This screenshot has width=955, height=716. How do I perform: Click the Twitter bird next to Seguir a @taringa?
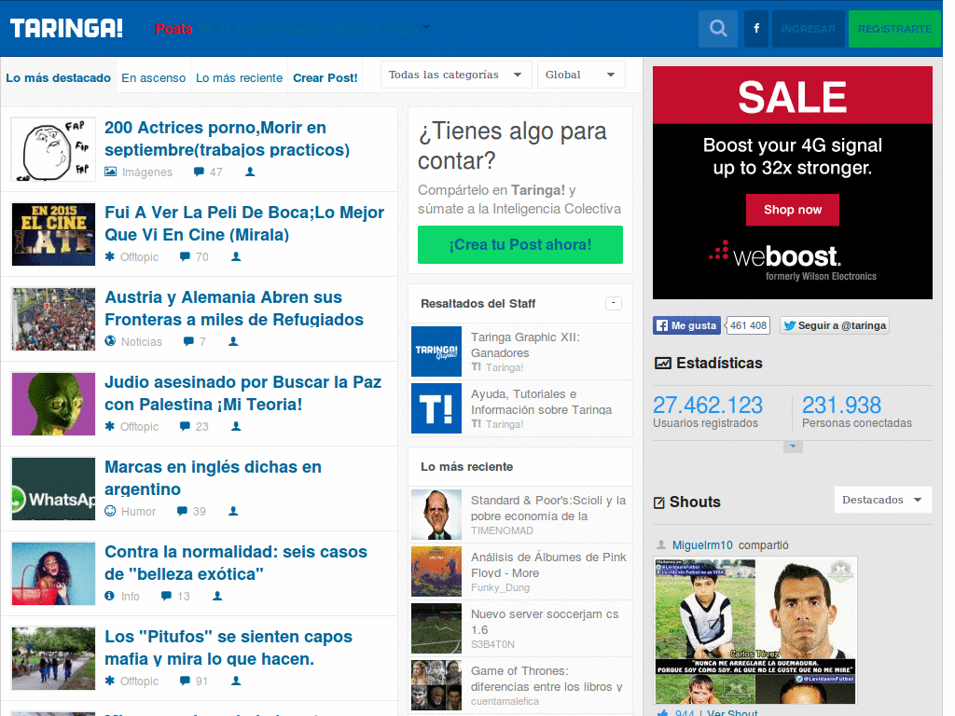[792, 324]
